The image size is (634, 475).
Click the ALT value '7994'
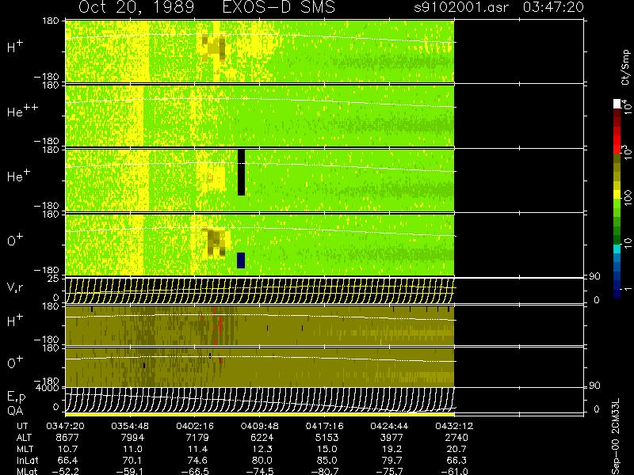[132, 438]
